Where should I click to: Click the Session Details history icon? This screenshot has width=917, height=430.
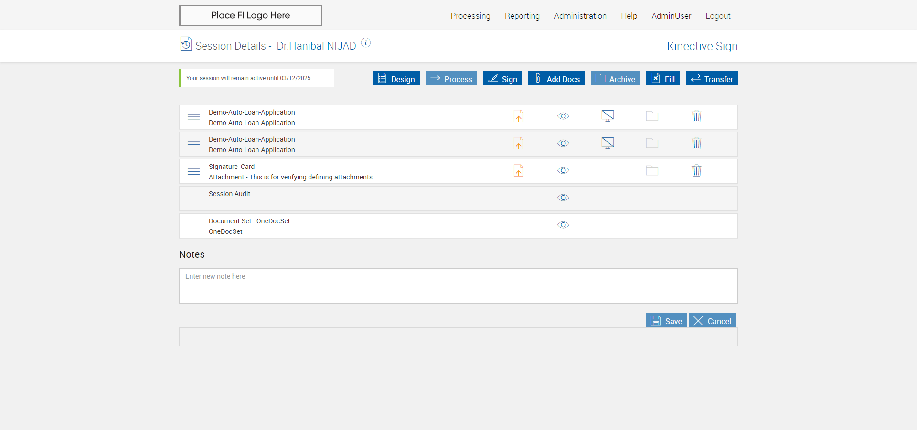point(186,44)
